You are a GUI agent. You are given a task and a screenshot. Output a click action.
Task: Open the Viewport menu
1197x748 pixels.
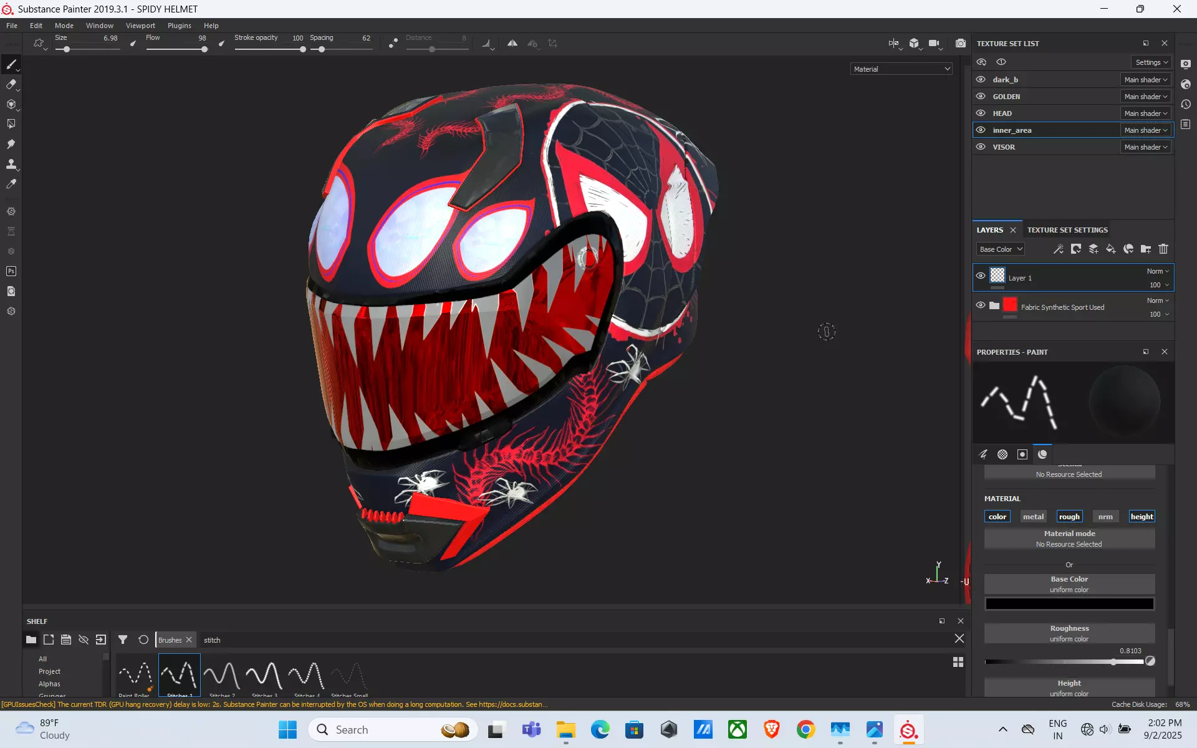point(140,26)
